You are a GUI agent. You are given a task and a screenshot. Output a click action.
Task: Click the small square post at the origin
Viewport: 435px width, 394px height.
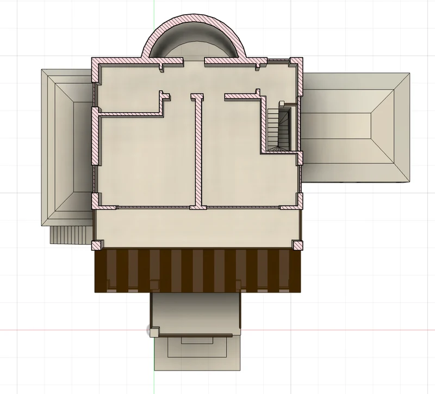[x=154, y=332]
